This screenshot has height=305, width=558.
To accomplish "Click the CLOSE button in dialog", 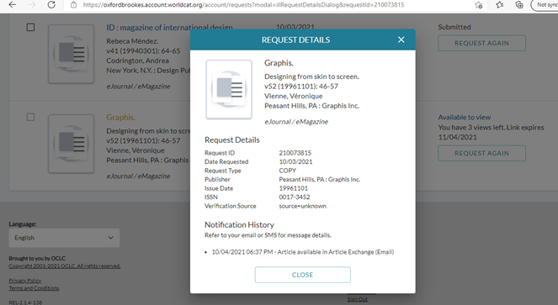I will coord(302,275).
